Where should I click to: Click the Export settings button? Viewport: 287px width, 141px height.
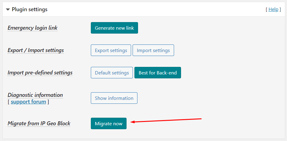(x=111, y=50)
